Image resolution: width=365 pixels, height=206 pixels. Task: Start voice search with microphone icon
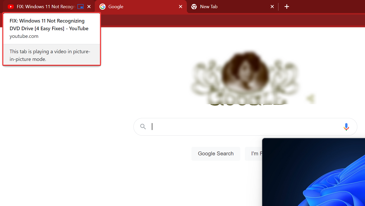346,127
